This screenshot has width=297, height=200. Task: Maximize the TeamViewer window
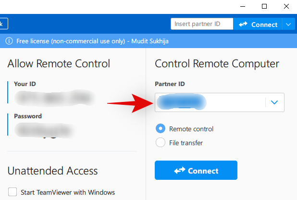(264, 6)
